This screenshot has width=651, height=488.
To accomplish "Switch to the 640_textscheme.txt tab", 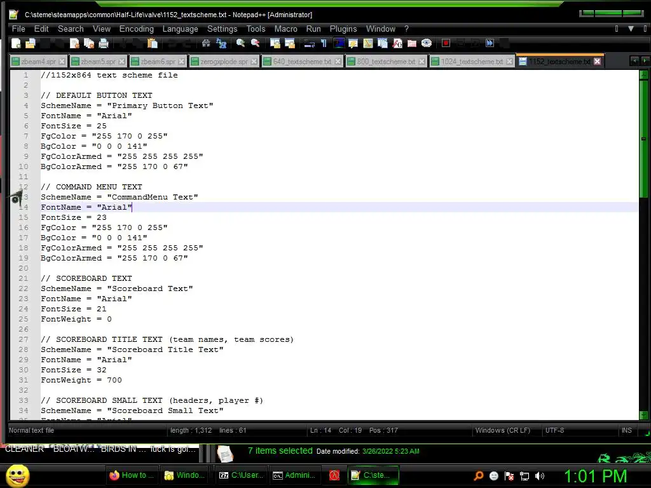I will click(x=302, y=62).
